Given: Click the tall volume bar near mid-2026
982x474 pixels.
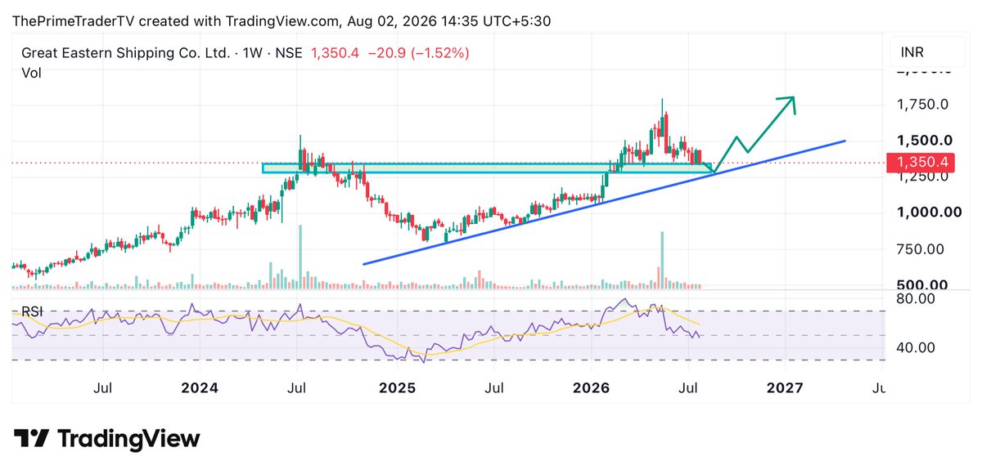Looking at the screenshot, I should pyautogui.click(x=662, y=260).
